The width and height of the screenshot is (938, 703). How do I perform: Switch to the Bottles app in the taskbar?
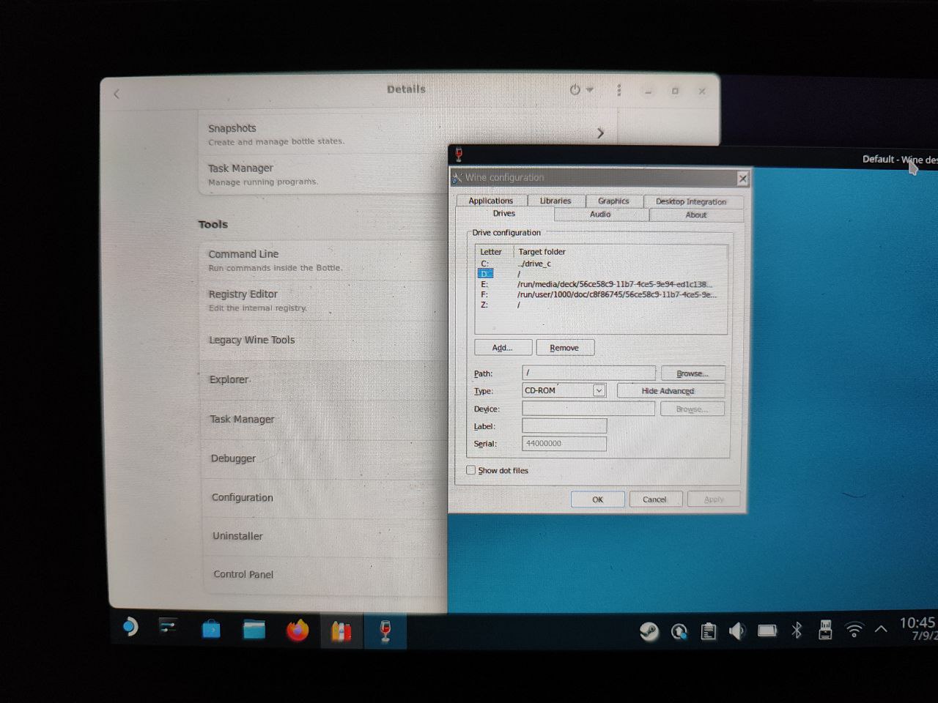[x=341, y=631]
